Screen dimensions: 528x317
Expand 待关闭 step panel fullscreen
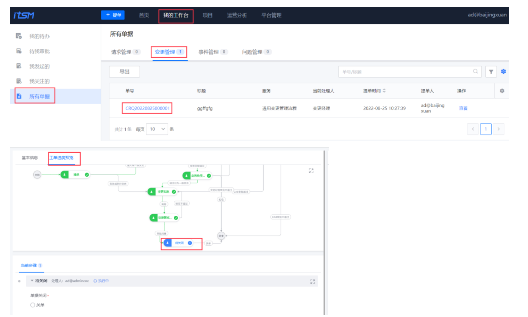[312, 281]
